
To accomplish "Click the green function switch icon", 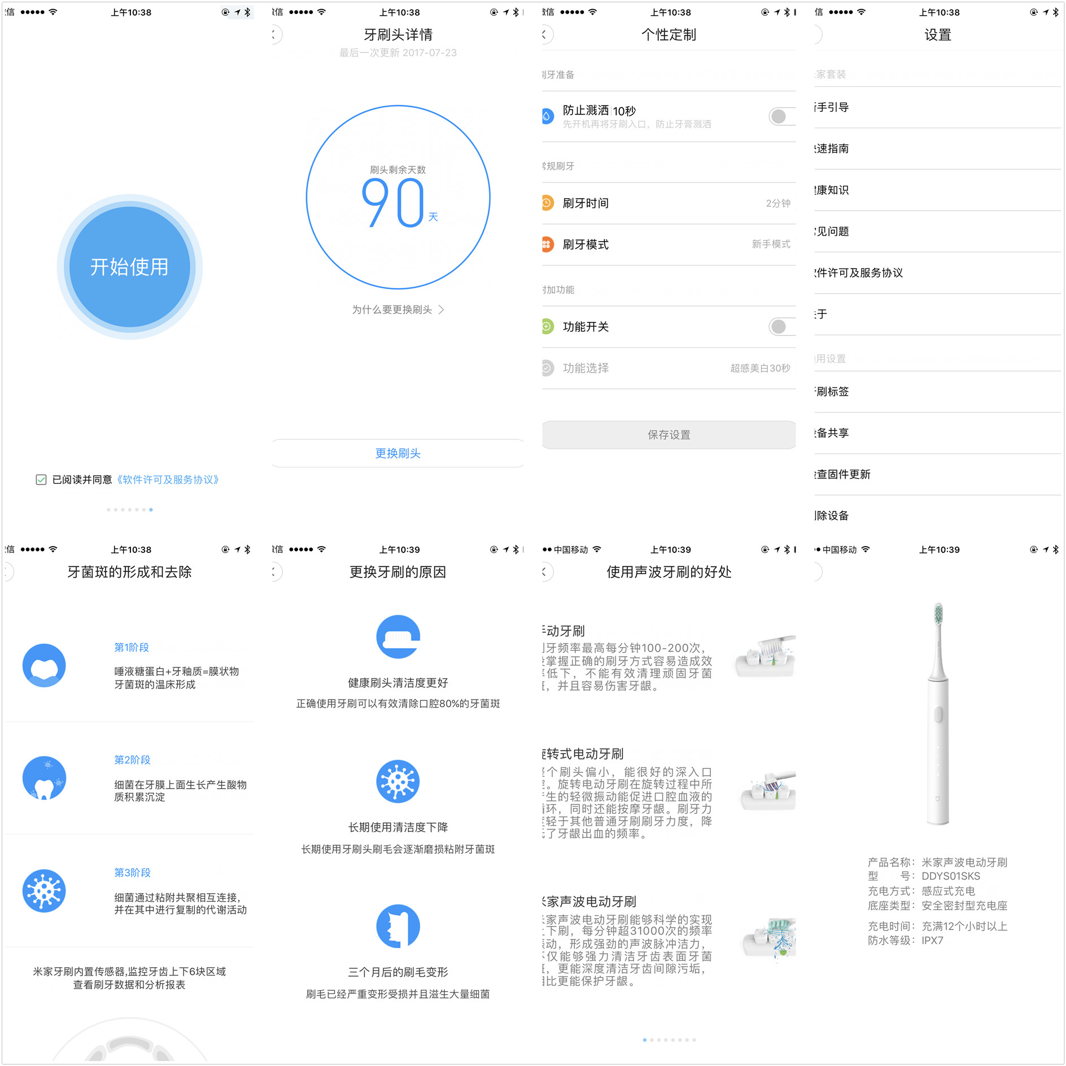I will click(547, 327).
